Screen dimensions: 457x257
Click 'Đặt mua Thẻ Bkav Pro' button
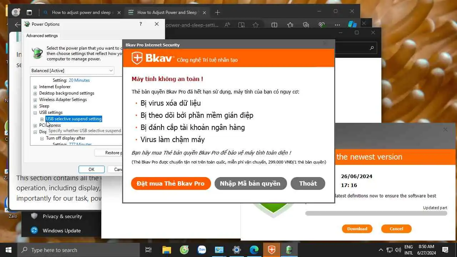171,183
